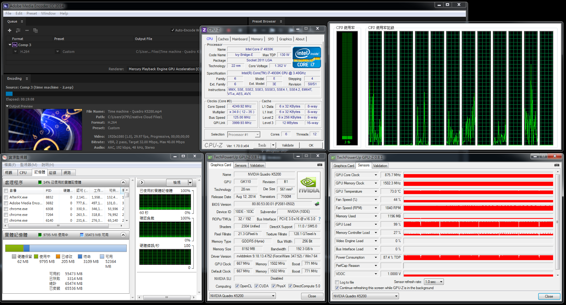Click Close in GPU-Z Graphics Card window
This screenshot has width=566, height=305.
(312, 296)
